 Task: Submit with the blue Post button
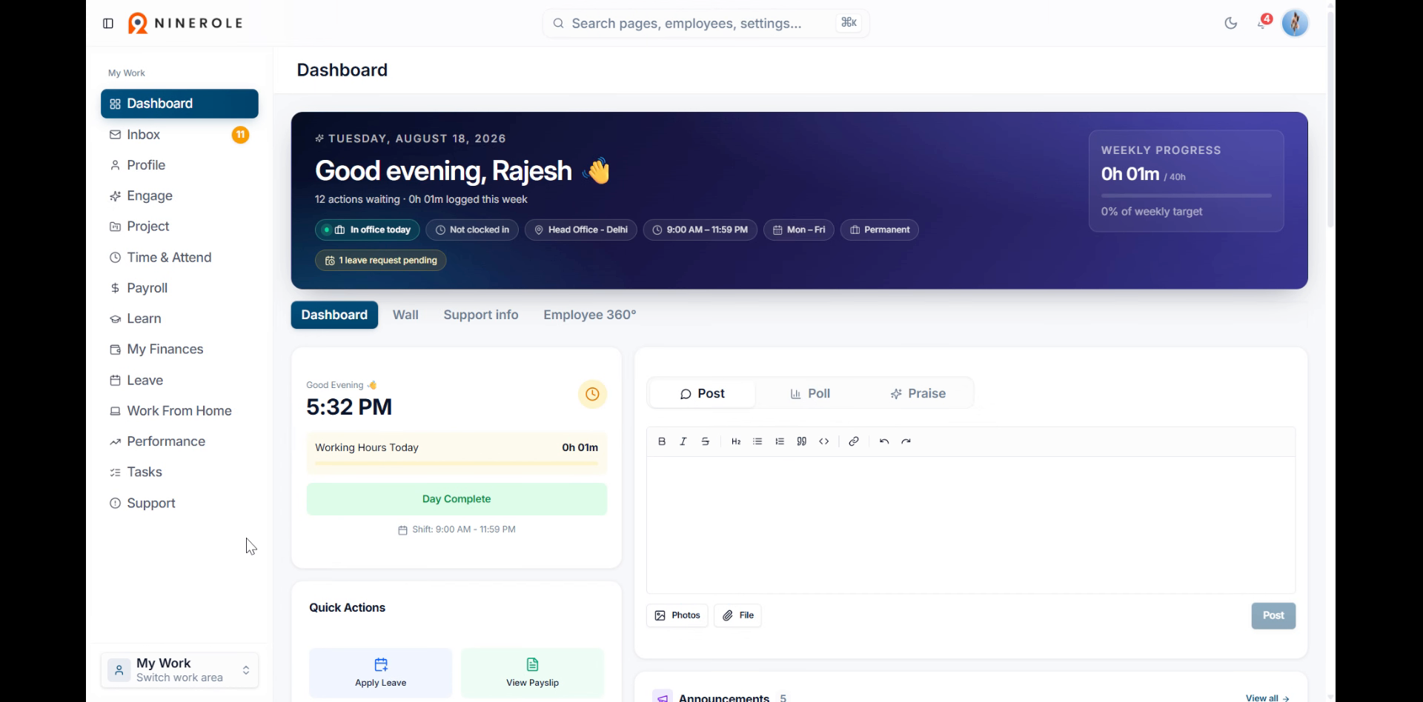pos(1273,615)
